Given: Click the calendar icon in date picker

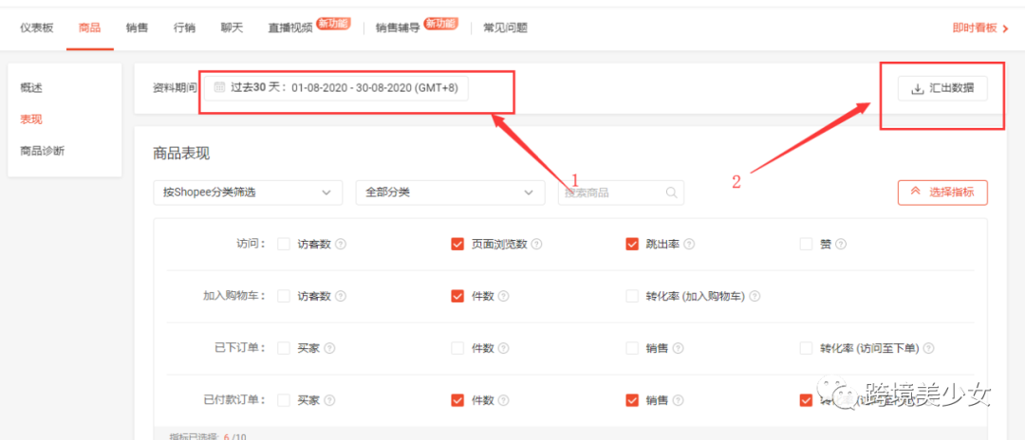Looking at the screenshot, I should point(219,87).
